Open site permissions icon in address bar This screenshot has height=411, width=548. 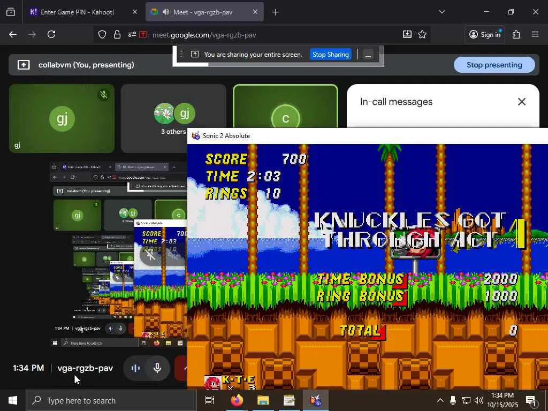click(132, 34)
